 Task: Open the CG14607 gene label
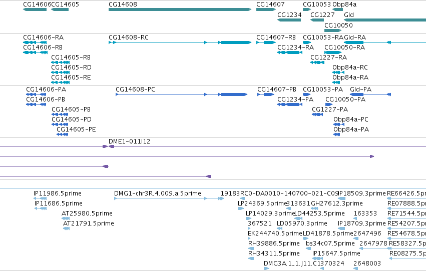click(270, 4)
